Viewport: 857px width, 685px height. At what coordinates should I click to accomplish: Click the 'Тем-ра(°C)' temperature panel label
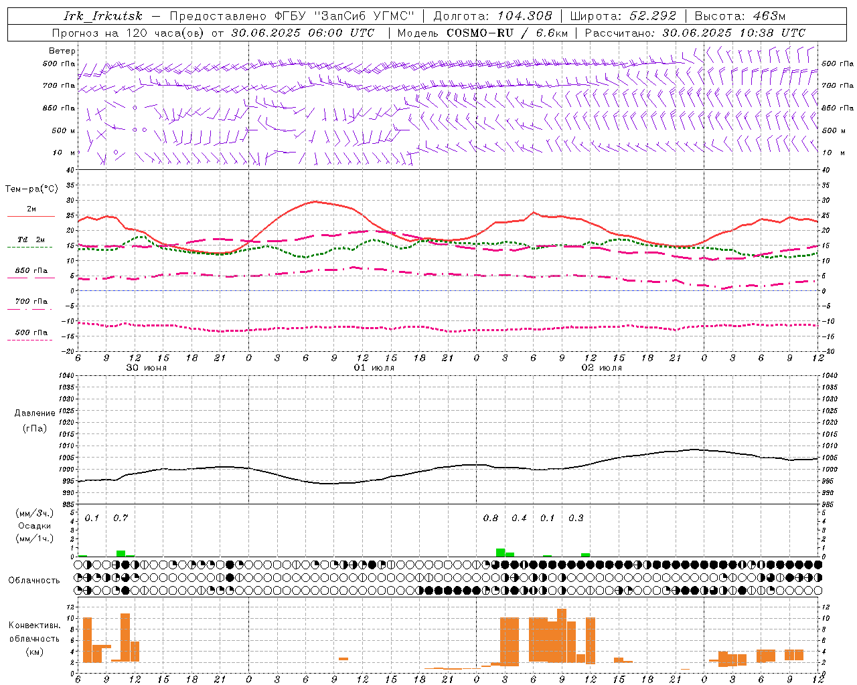pos(31,189)
